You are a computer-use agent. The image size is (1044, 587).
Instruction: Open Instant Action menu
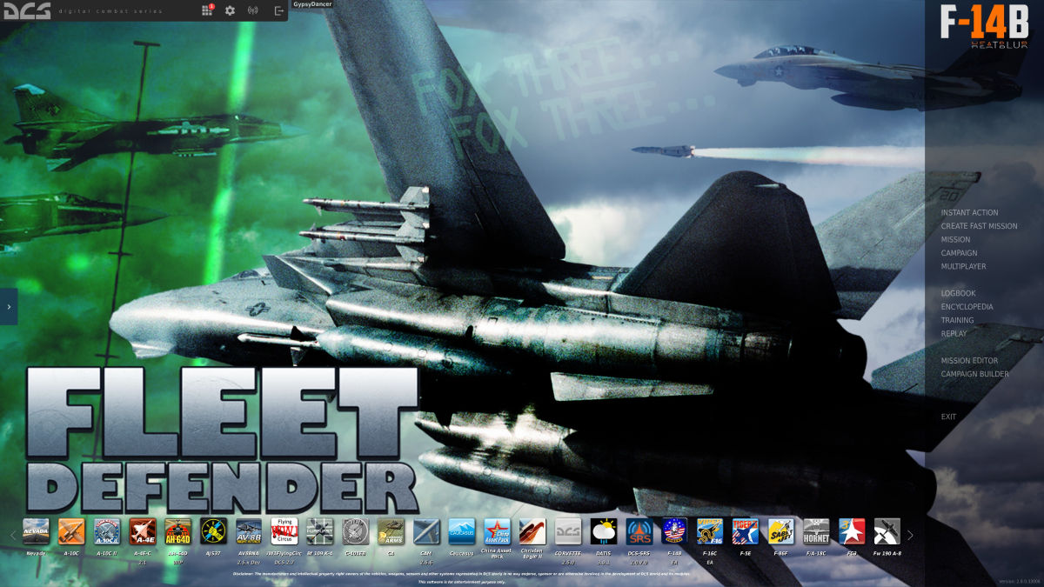[x=969, y=212]
